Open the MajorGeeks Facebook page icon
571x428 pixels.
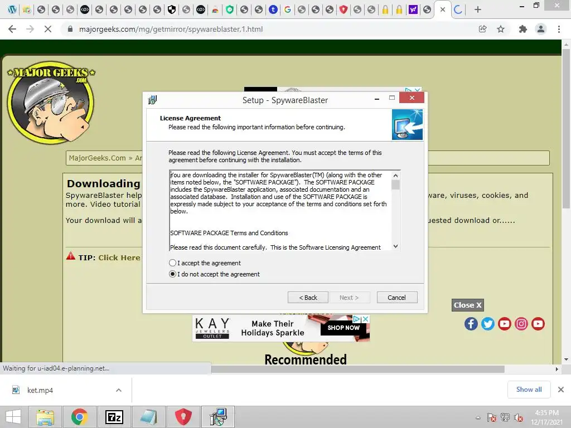coord(471,324)
